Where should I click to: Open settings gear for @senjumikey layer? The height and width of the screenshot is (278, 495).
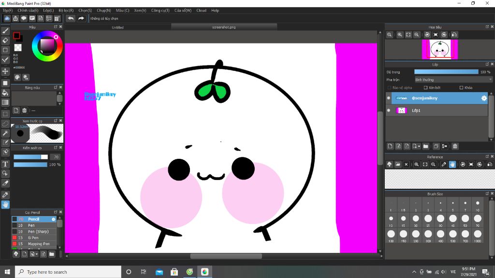(483, 98)
